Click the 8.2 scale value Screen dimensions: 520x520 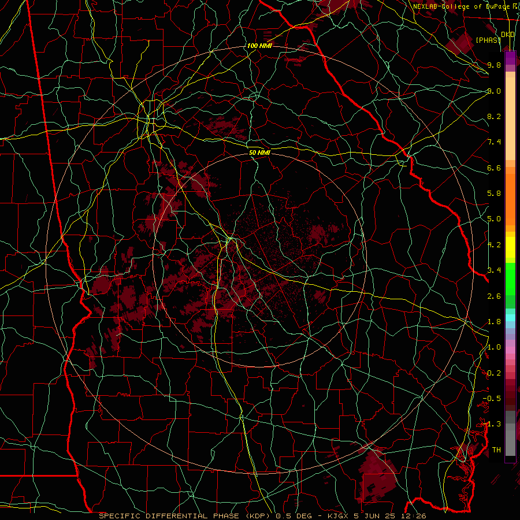point(494,116)
